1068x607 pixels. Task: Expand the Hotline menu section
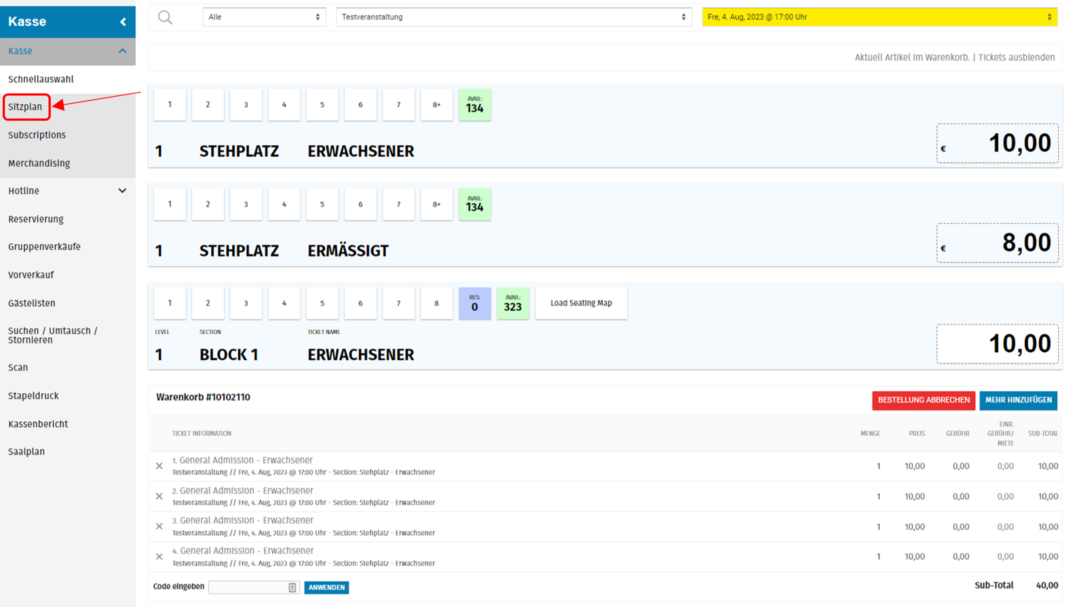tap(122, 191)
